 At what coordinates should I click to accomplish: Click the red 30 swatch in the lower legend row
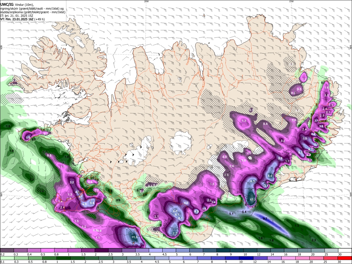345,258
